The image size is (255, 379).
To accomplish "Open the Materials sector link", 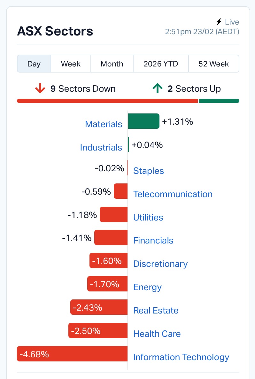I will [x=104, y=124].
